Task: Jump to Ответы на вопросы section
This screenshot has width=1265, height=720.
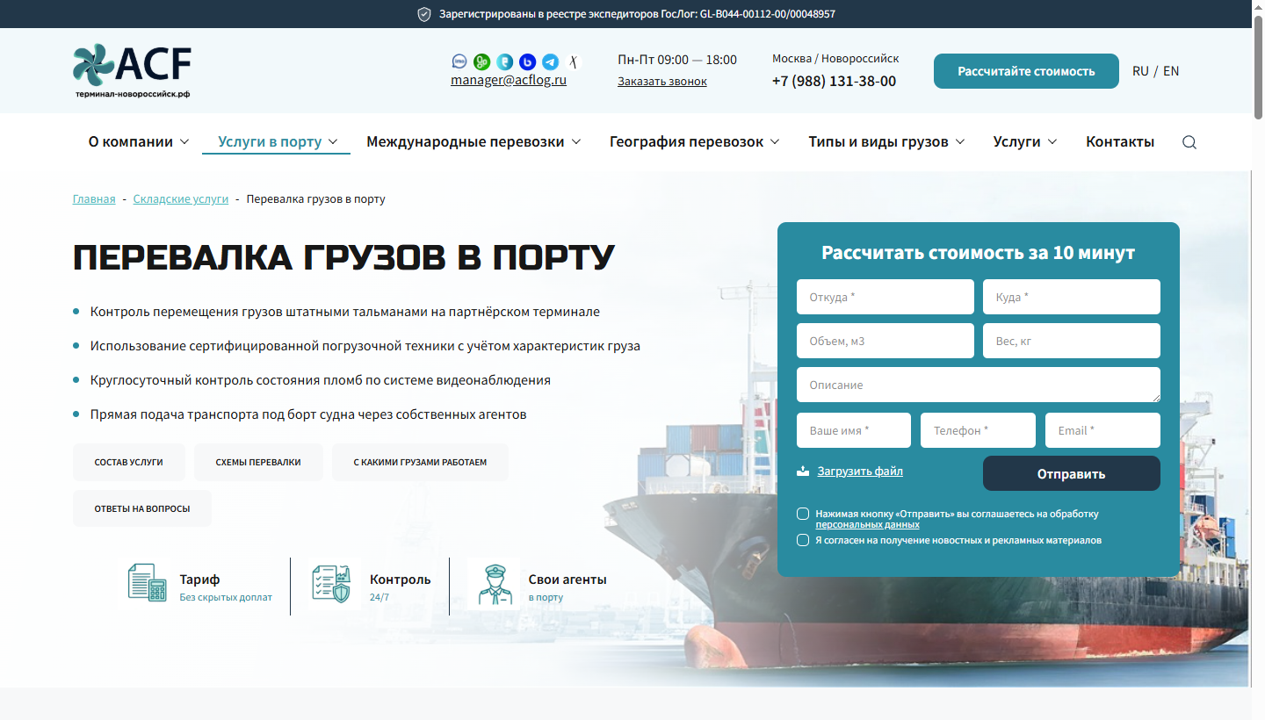Action: 142,508
